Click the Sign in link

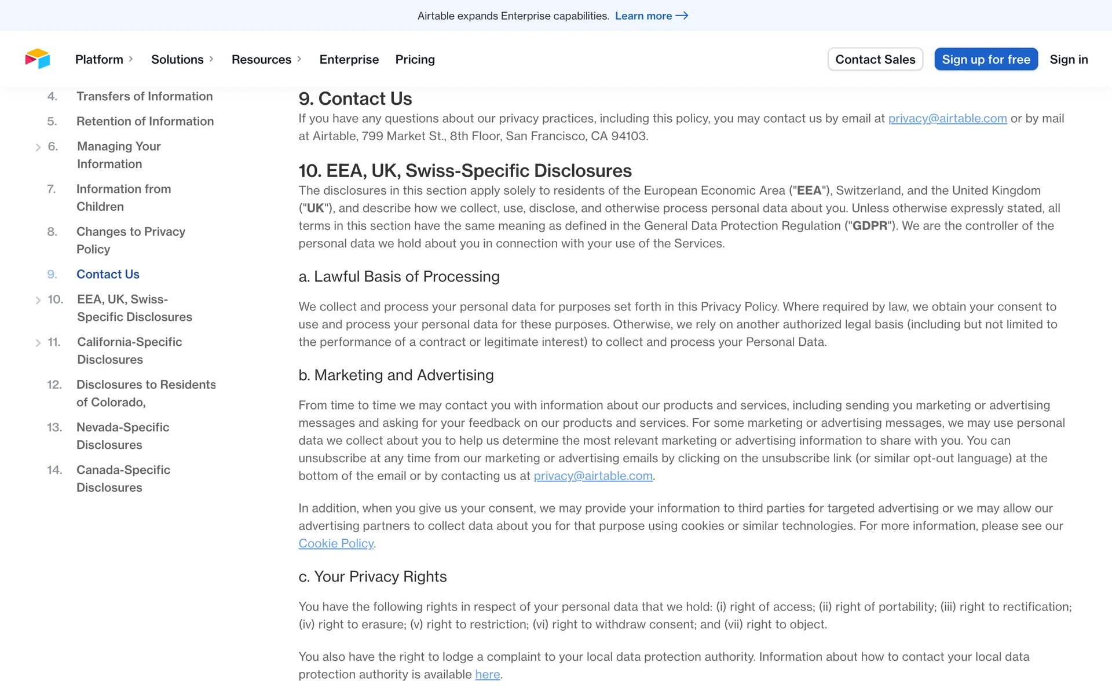pos(1069,59)
